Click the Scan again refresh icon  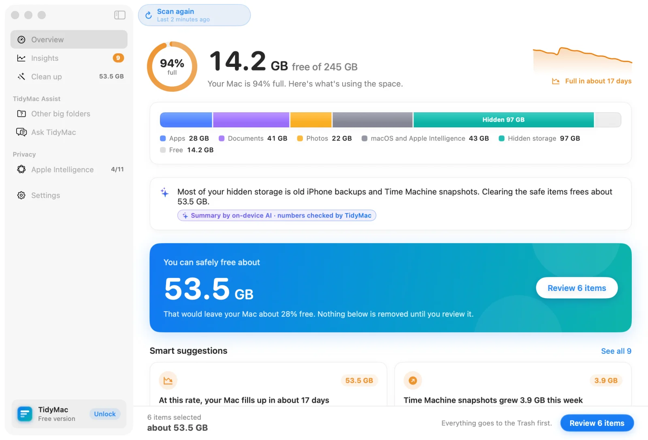149,15
